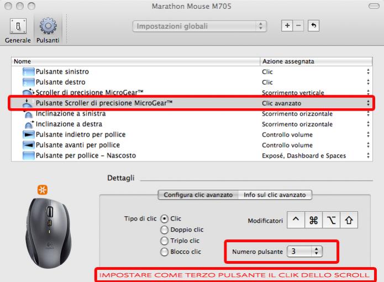Screen dimensions: 384x282
Task: Toggle the Control modifier key
Action: tap(296, 220)
